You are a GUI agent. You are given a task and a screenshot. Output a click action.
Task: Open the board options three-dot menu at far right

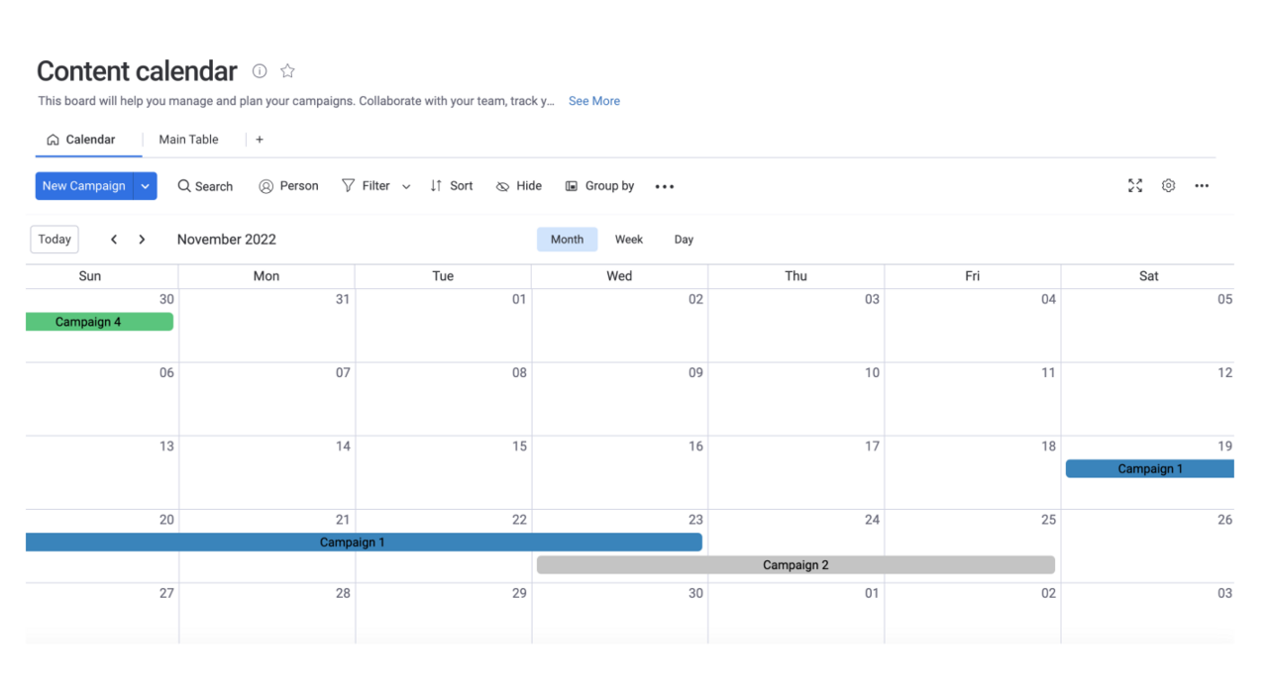click(x=1202, y=186)
